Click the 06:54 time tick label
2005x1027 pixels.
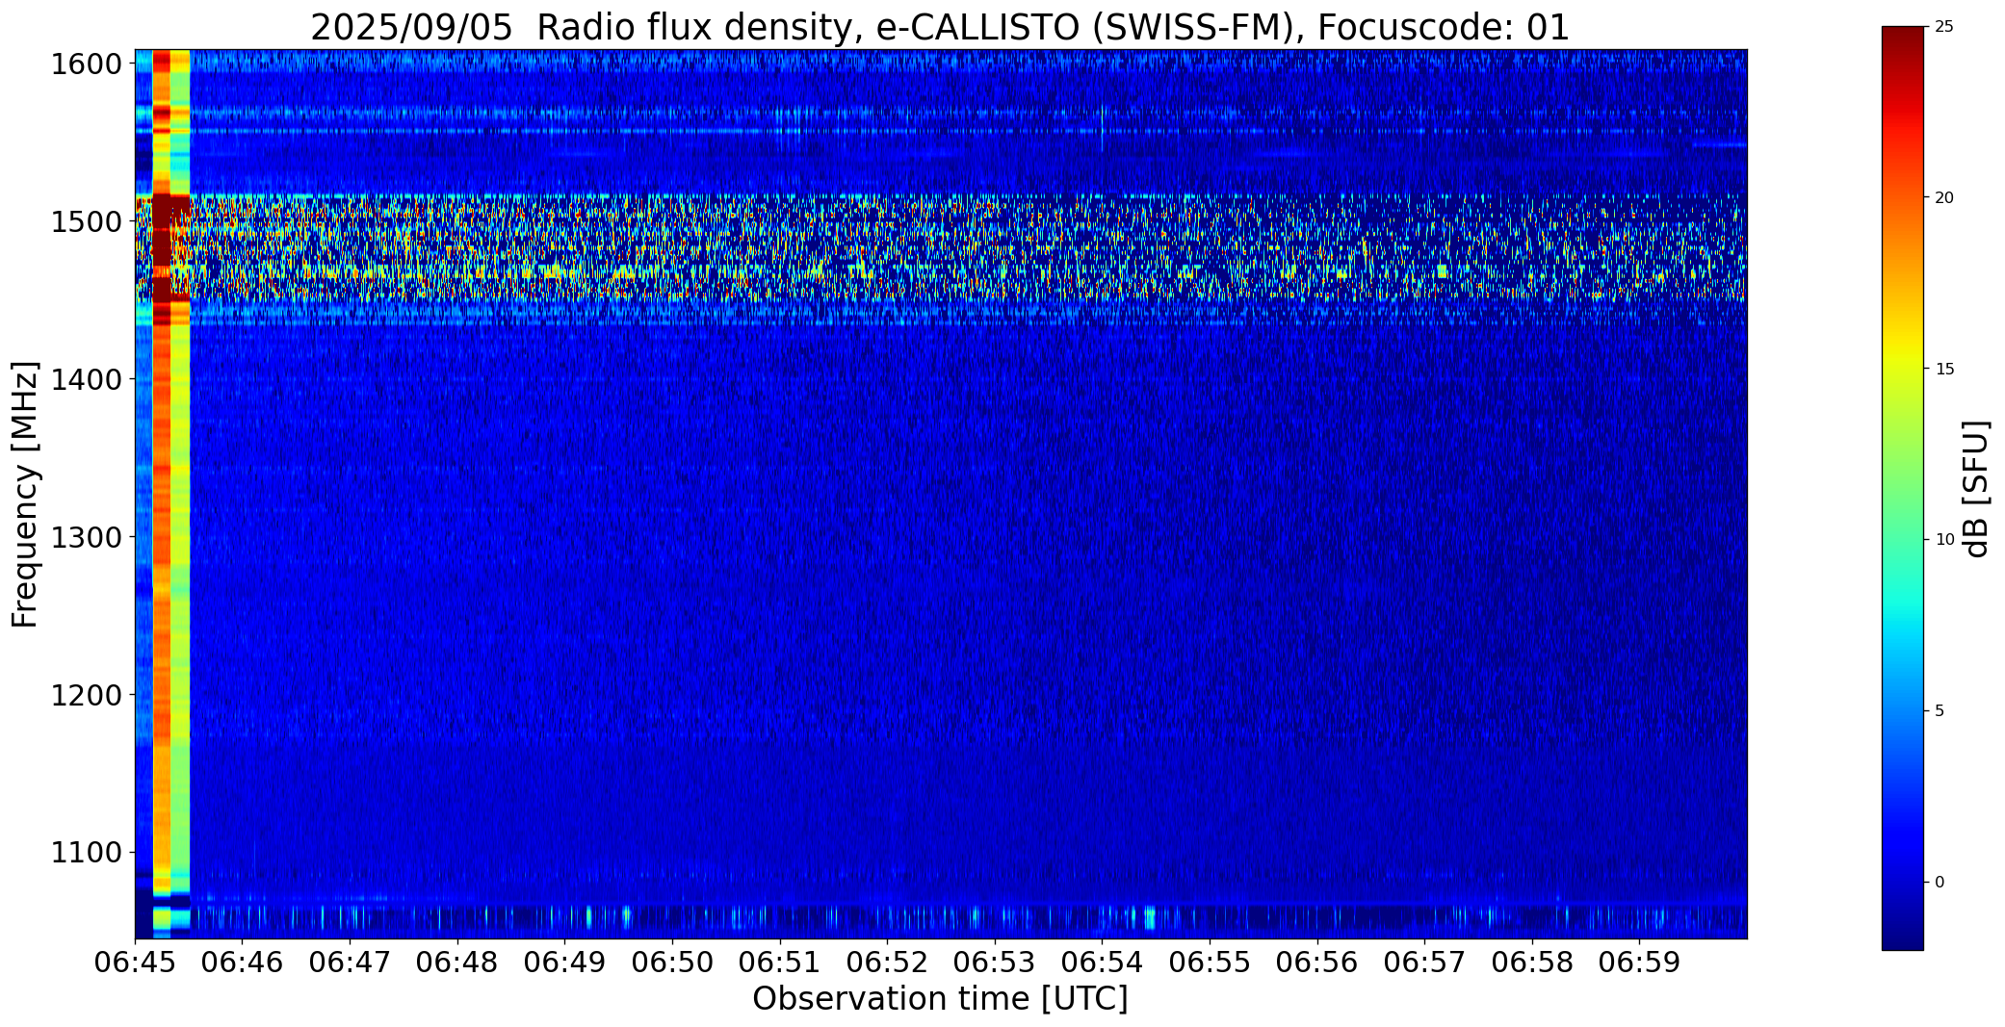[1102, 962]
